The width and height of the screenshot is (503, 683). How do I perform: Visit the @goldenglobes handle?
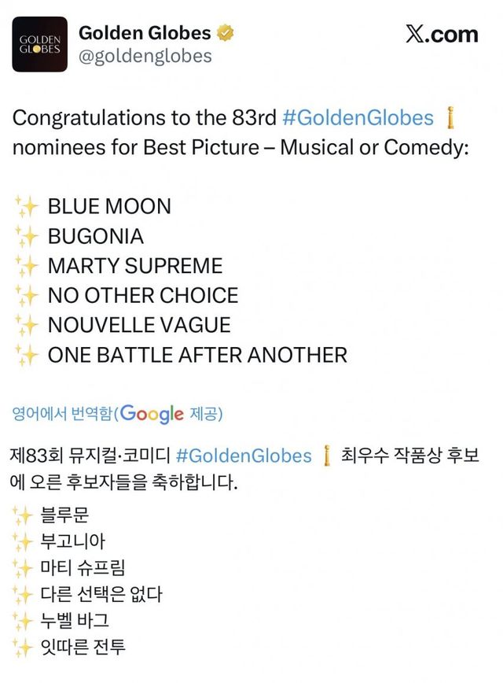[145, 55]
